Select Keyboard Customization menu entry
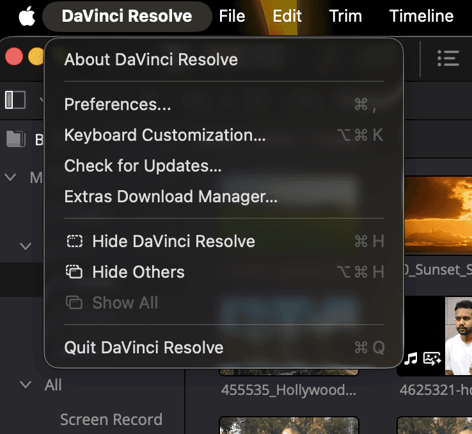 224,135
